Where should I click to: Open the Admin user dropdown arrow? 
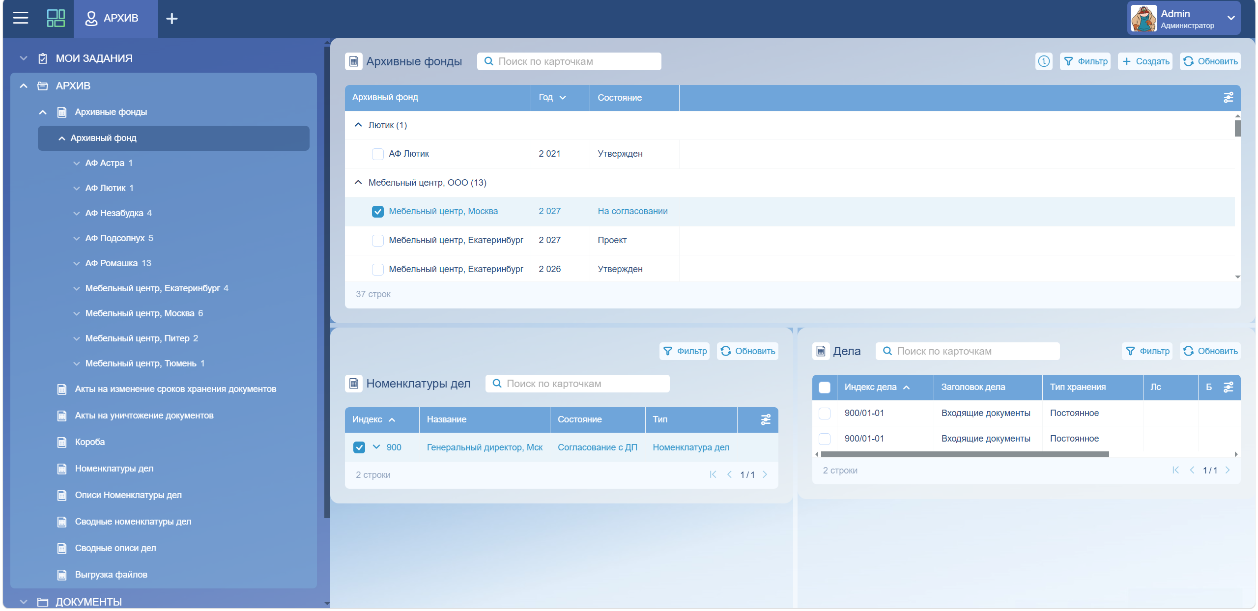(x=1231, y=18)
